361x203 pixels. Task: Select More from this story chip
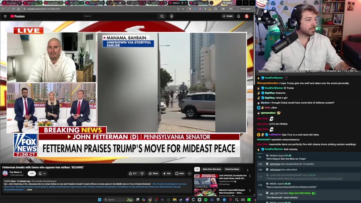tap(212, 169)
